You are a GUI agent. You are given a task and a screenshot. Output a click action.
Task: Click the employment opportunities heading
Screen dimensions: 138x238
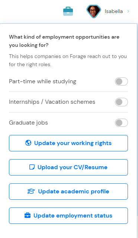click(x=64, y=41)
